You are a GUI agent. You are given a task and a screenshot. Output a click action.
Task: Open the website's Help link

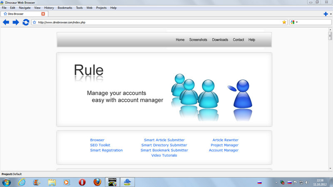pos(252,39)
